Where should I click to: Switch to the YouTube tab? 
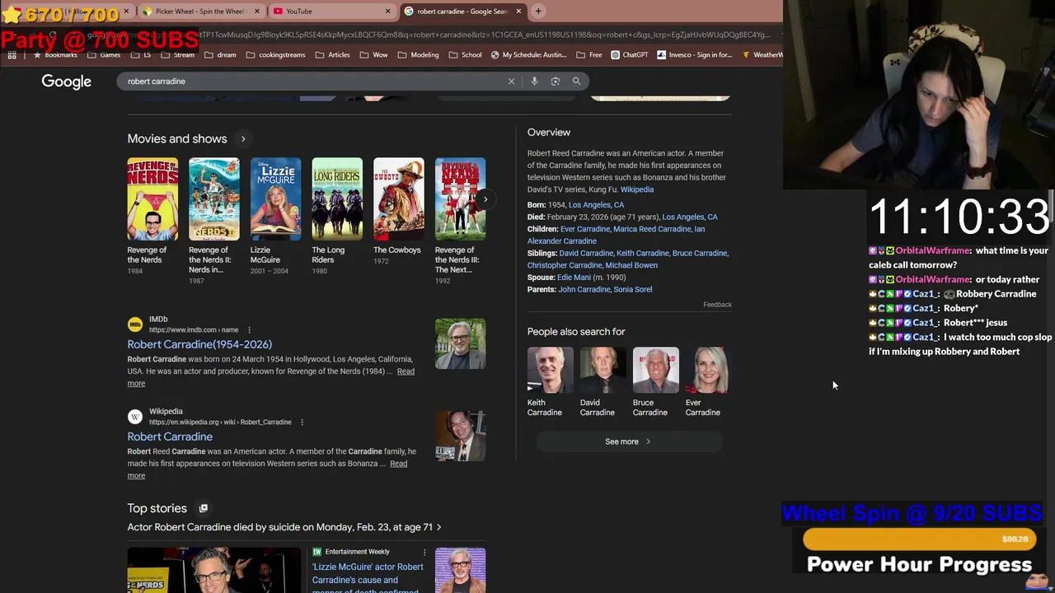(330, 12)
